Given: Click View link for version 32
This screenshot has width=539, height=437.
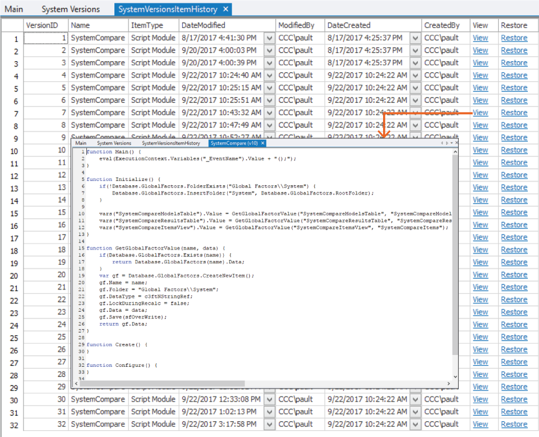Looking at the screenshot, I should (x=480, y=424).
